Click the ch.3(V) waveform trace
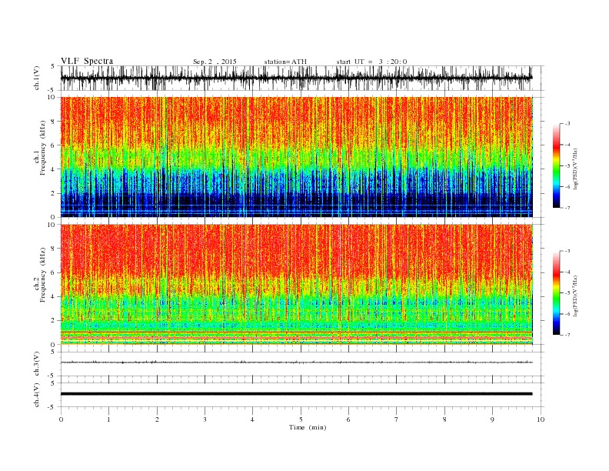 [x=296, y=362]
